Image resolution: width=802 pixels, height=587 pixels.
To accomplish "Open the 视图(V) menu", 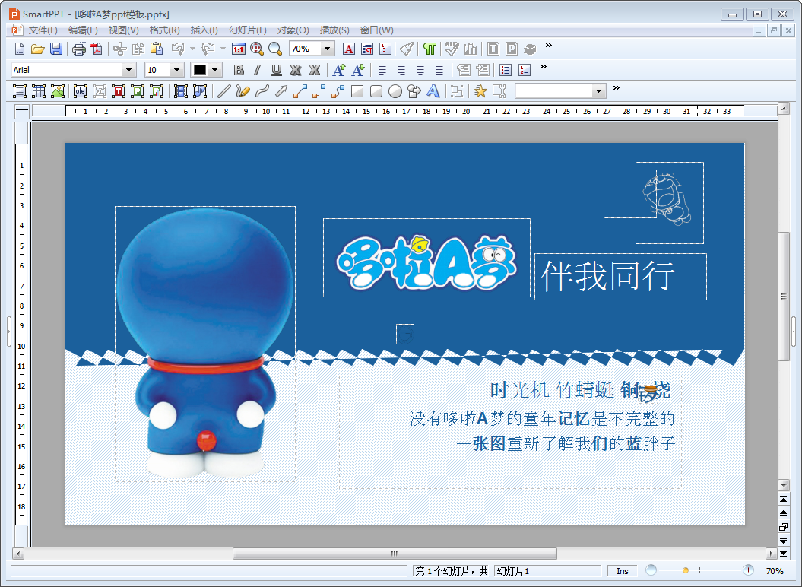I will click(123, 30).
